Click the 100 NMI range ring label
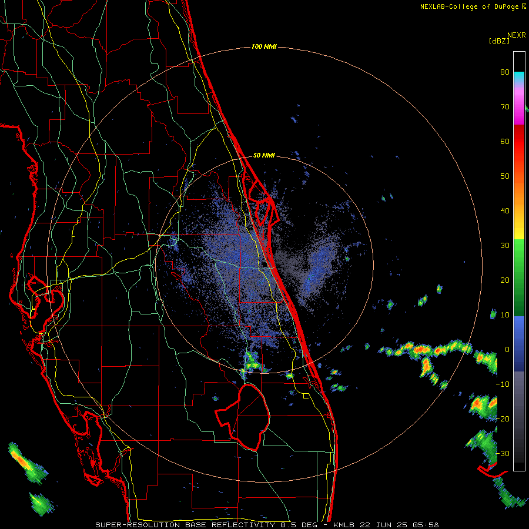The image size is (529, 529). (x=264, y=46)
